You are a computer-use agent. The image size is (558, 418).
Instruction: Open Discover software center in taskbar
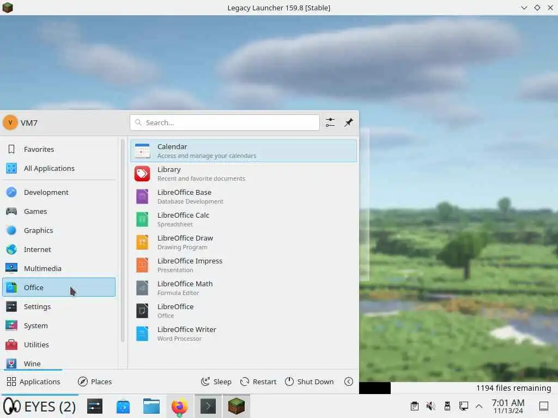point(123,407)
